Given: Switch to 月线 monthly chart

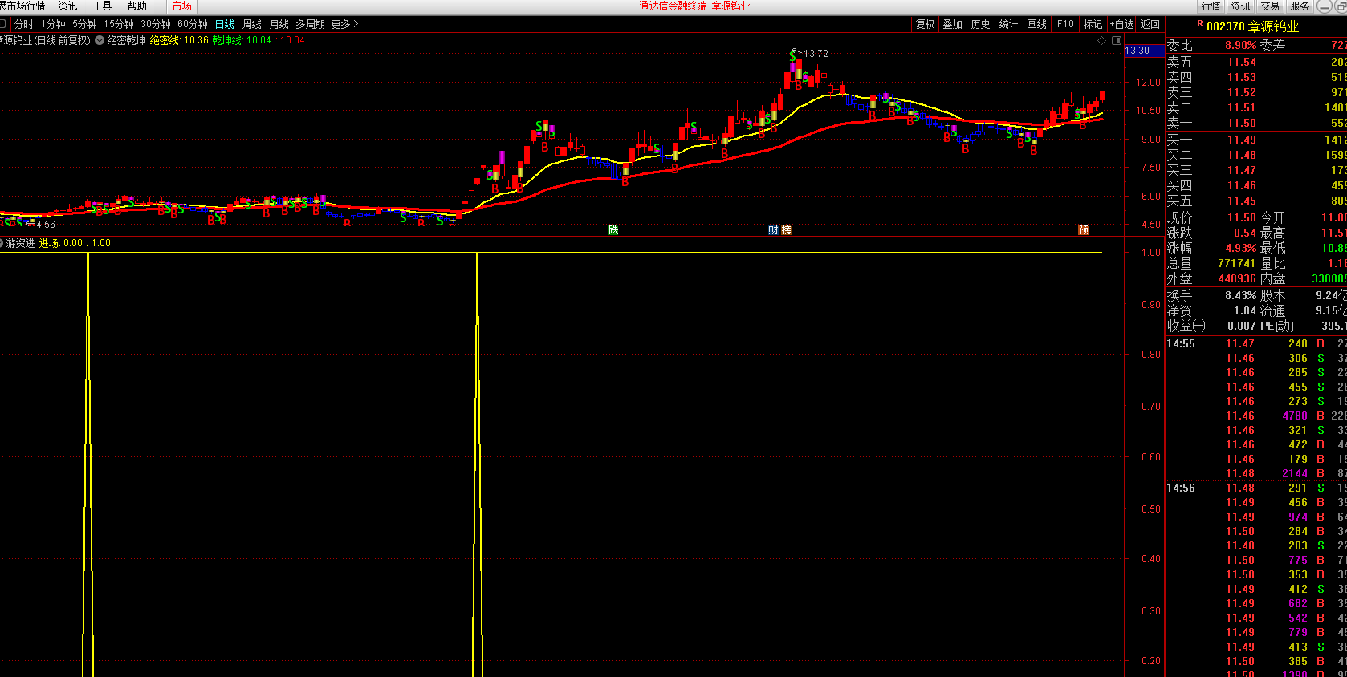Looking at the screenshot, I should [279, 24].
